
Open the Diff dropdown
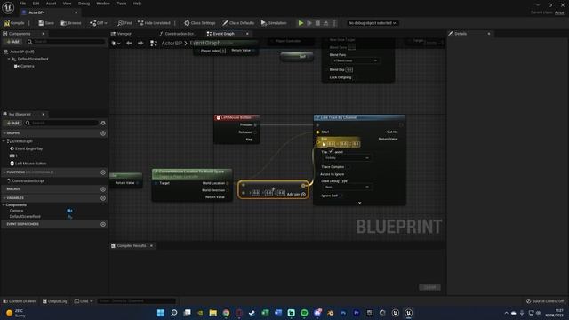pyautogui.click(x=99, y=23)
